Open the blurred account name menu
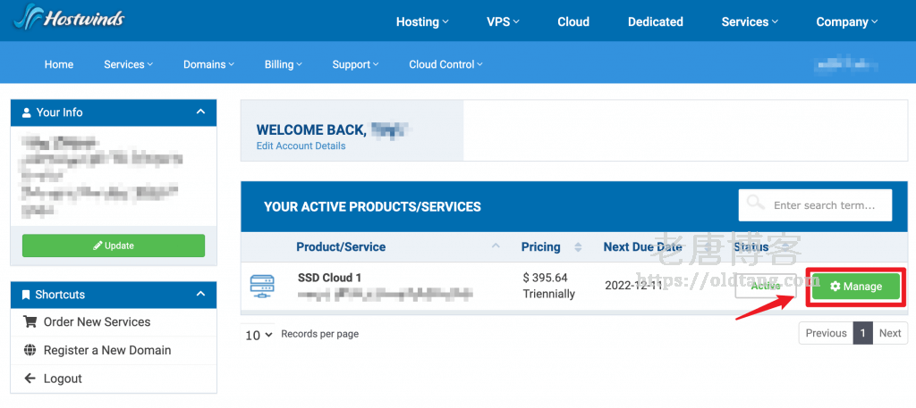 pyautogui.click(x=846, y=64)
